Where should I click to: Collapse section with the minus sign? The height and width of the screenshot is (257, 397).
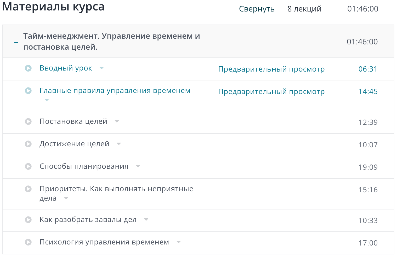point(16,42)
